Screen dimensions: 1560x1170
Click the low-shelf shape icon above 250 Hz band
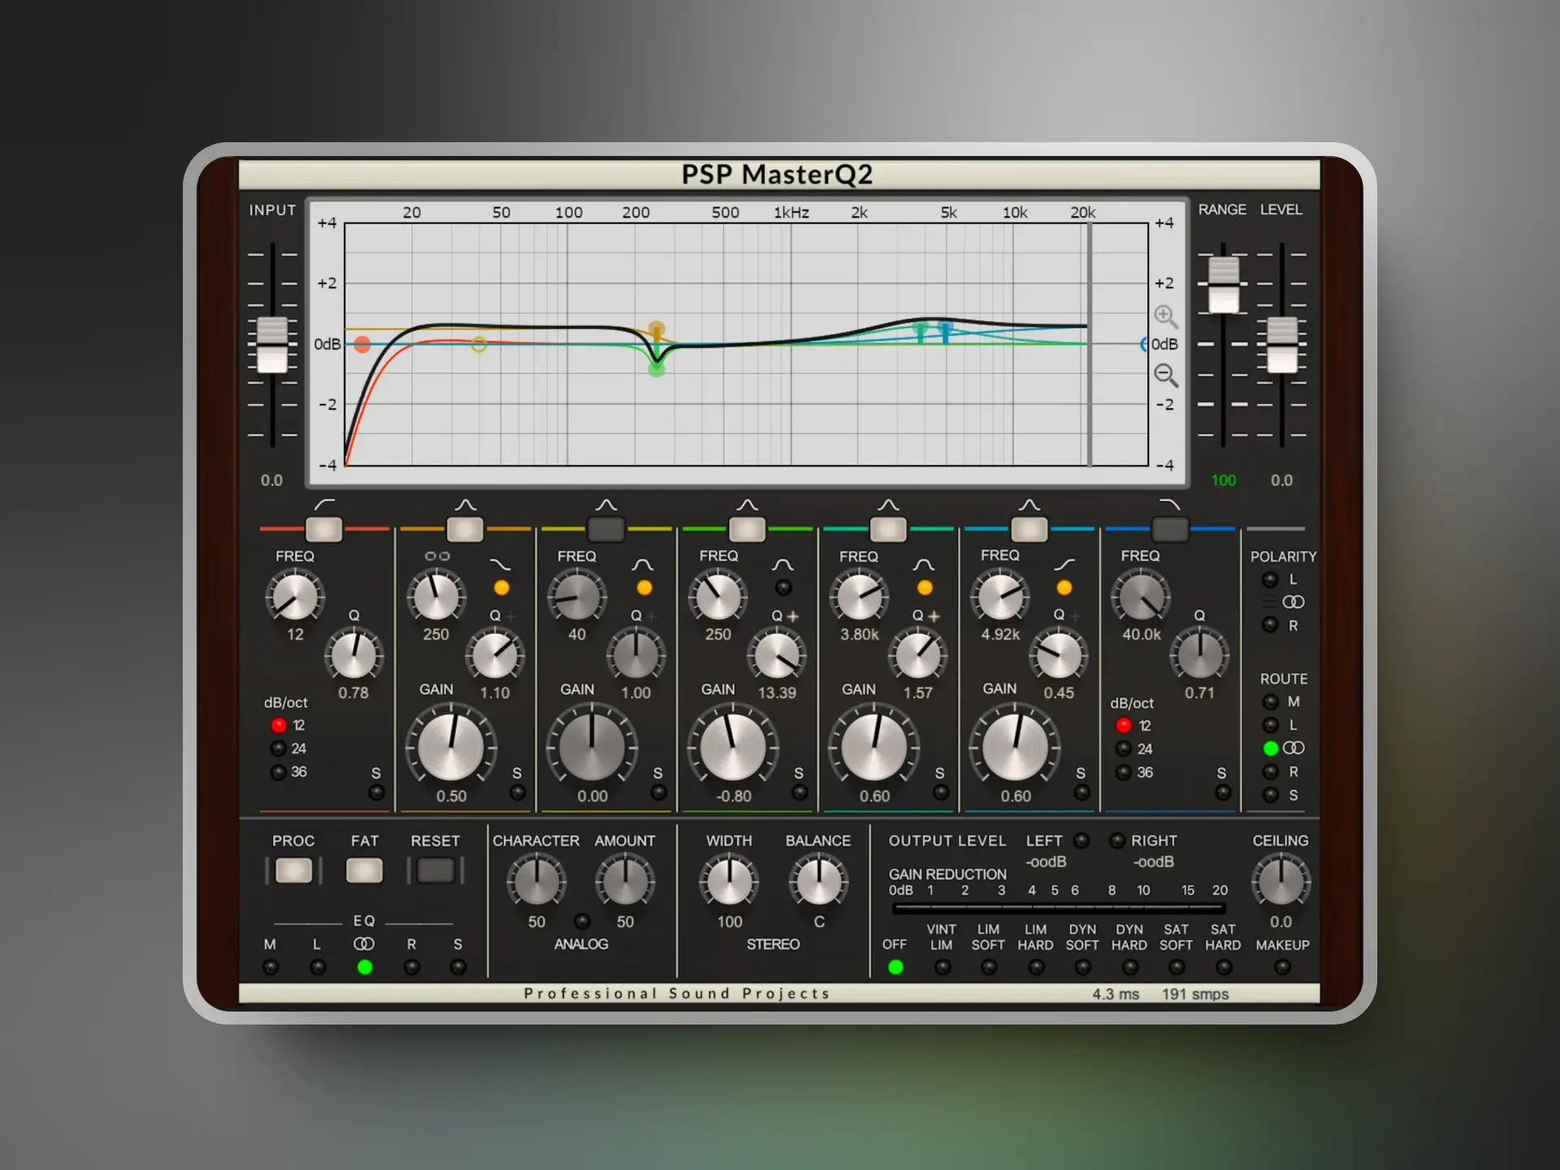[x=500, y=565]
